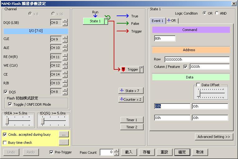Switch to the Event 1 tab
This screenshot has width=238, height=159.
[x=157, y=21]
